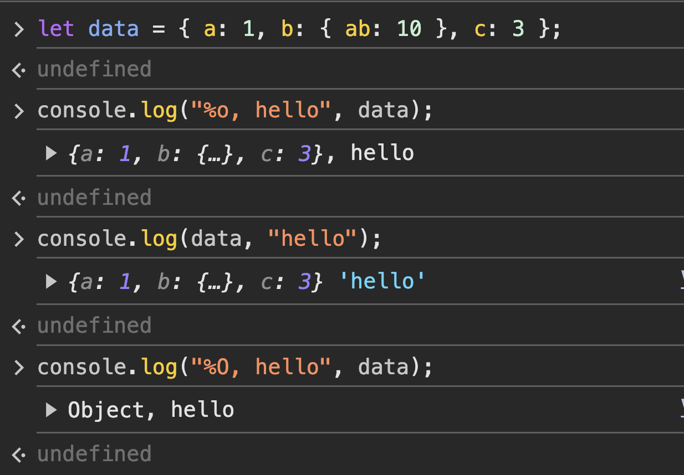Click the 'undefined' result under the quoted 'hello' output

(94, 325)
